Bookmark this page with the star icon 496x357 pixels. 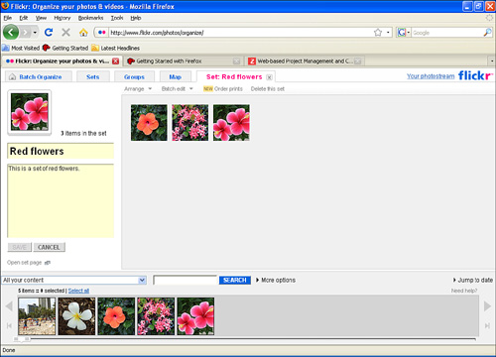pos(378,33)
